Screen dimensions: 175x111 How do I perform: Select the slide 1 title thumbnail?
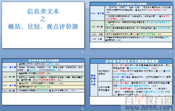tap(43, 25)
